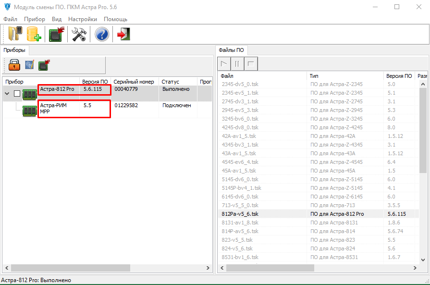
Task: Switch to the Приборы tab
Action: [x=14, y=50]
